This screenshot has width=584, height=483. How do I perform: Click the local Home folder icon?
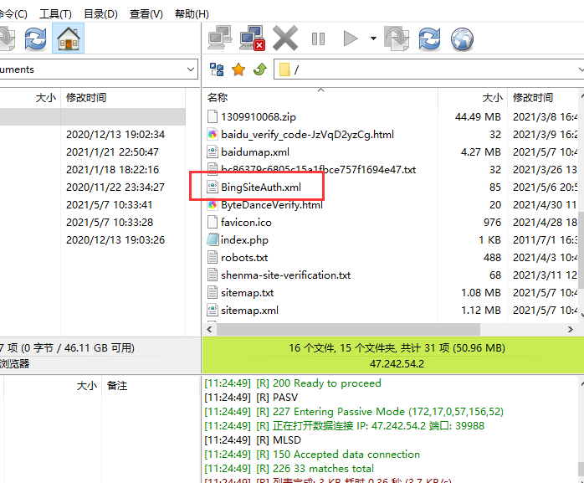(x=68, y=39)
